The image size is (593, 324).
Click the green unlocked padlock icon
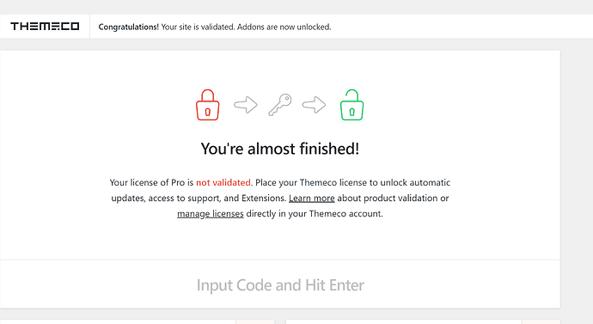pos(352,105)
